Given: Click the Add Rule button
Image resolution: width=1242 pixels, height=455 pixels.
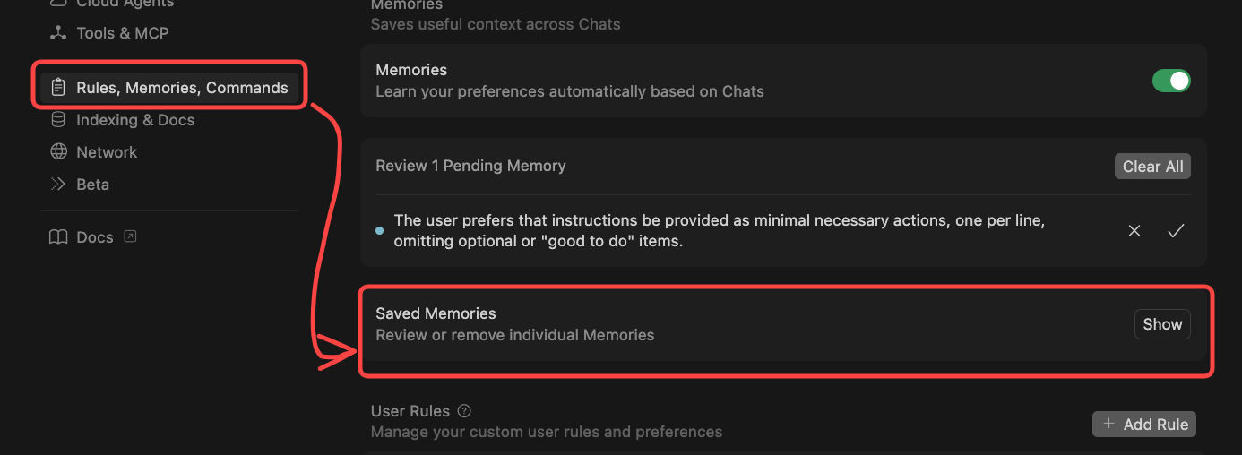Looking at the screenshot, I should 1144,425.
